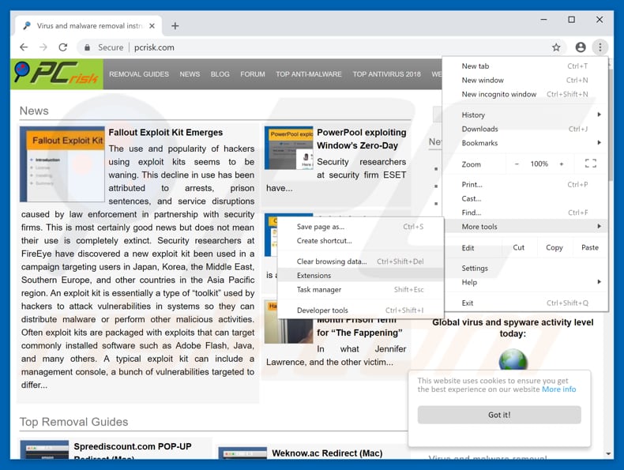Click the PCrisk logo

pyautogui.click(x=57, y=73)
